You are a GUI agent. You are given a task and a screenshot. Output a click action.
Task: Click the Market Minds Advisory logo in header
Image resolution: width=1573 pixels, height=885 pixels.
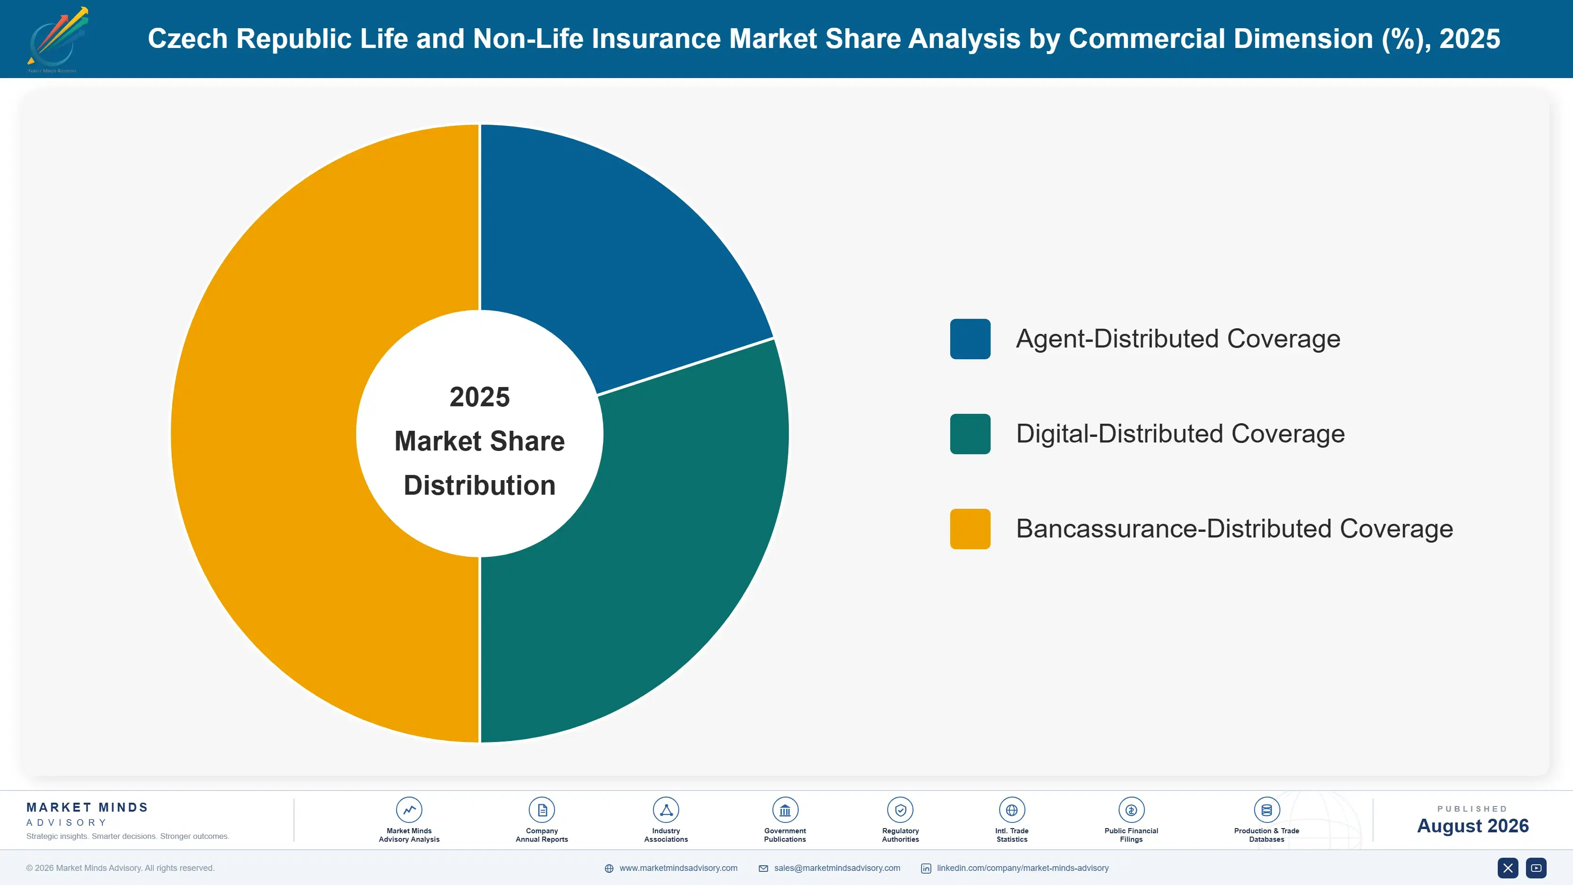[57, 40]
